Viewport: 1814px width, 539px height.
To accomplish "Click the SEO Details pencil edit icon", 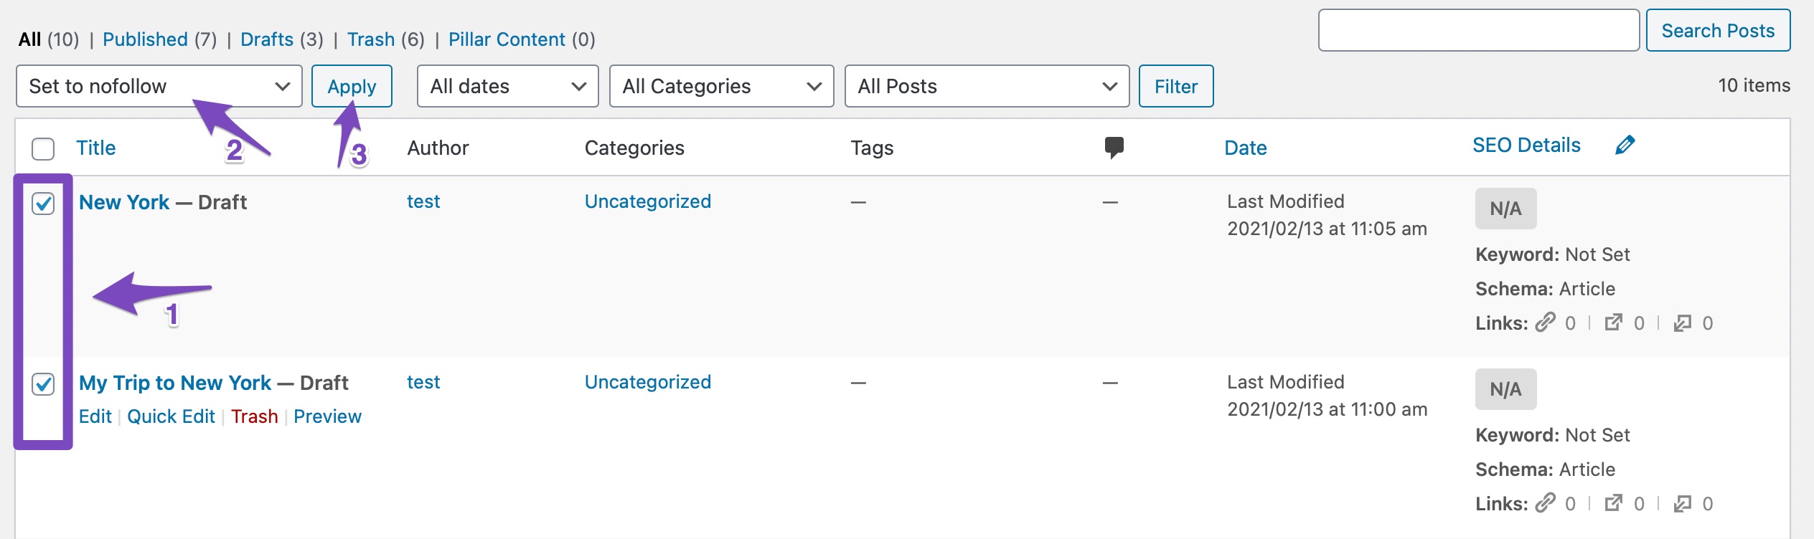I will point(1625,146).
